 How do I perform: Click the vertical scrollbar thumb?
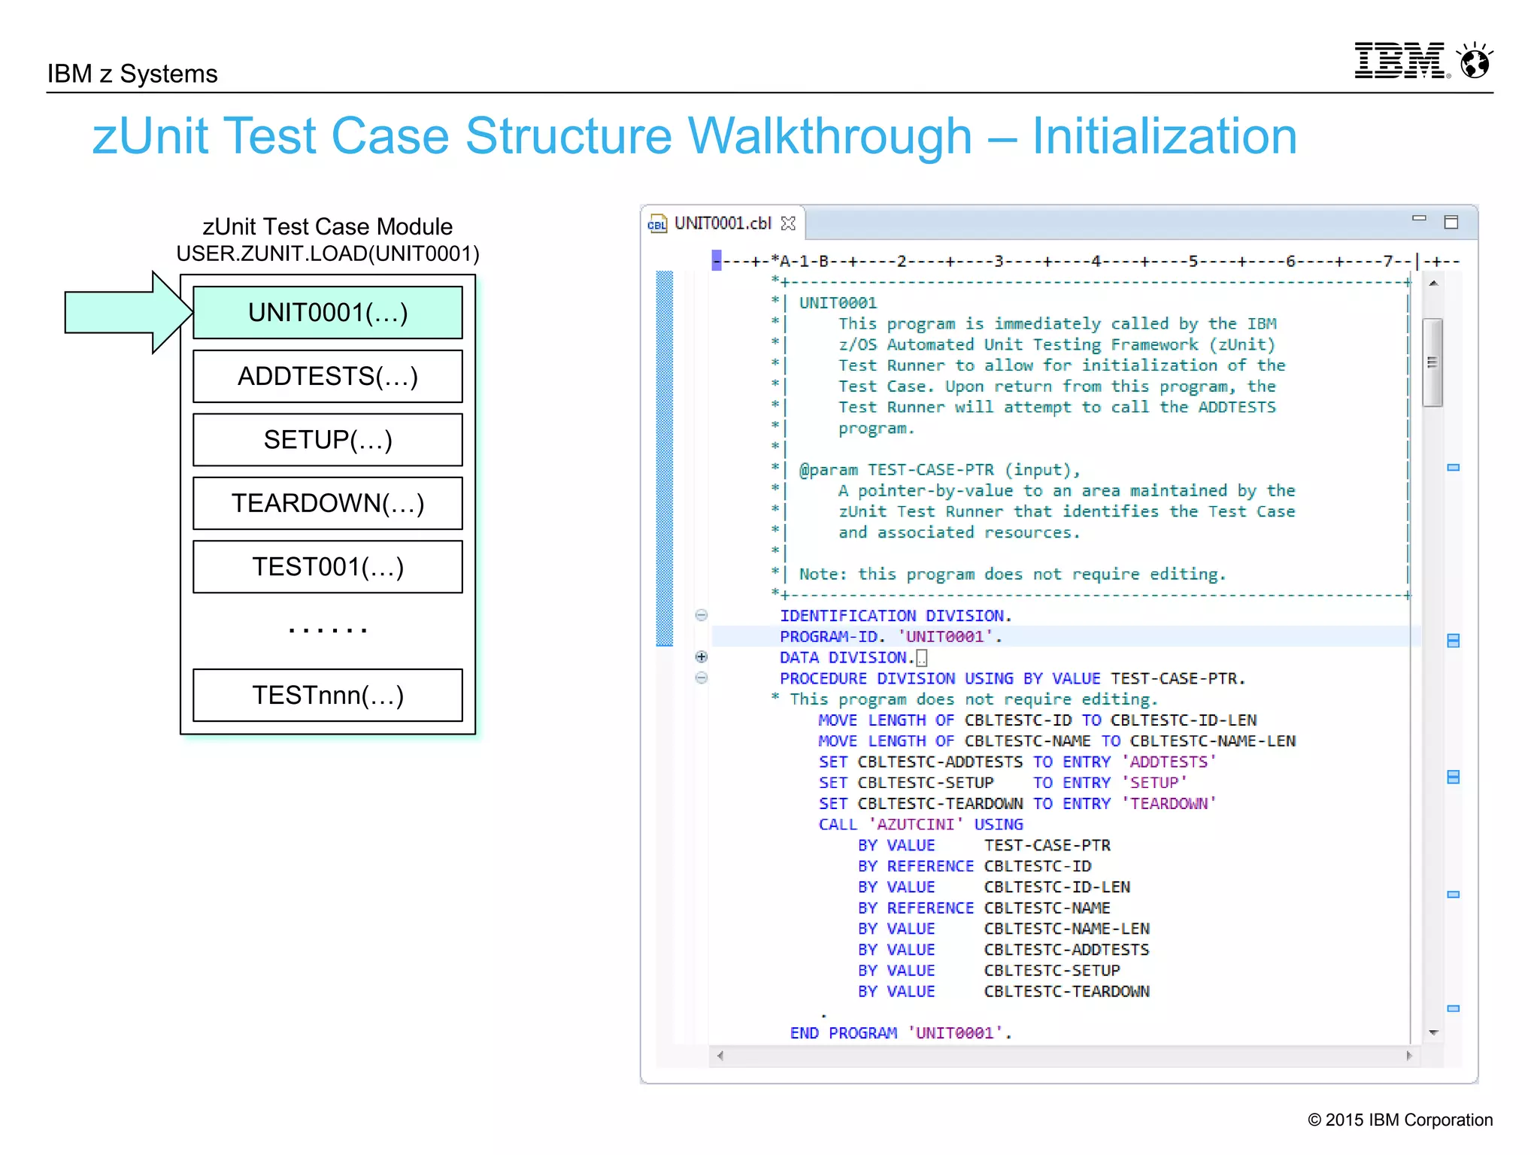tap(1432, 362)
